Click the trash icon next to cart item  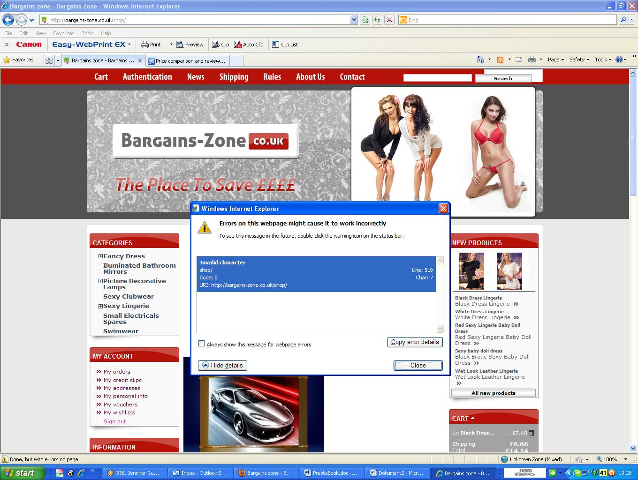point(532,433)
